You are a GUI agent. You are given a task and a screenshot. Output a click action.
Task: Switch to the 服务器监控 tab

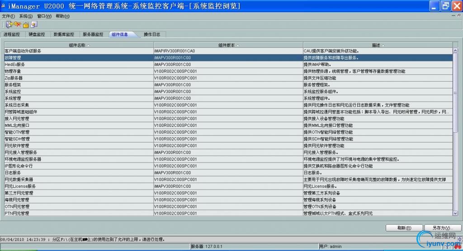pos(93,34)
